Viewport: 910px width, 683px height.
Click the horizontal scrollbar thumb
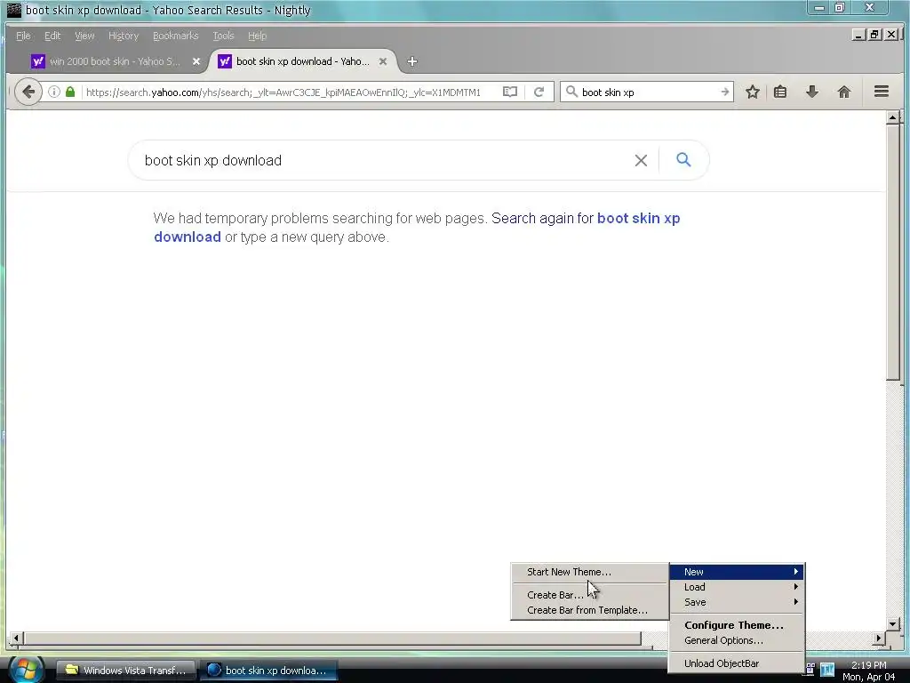coord(332,639)
